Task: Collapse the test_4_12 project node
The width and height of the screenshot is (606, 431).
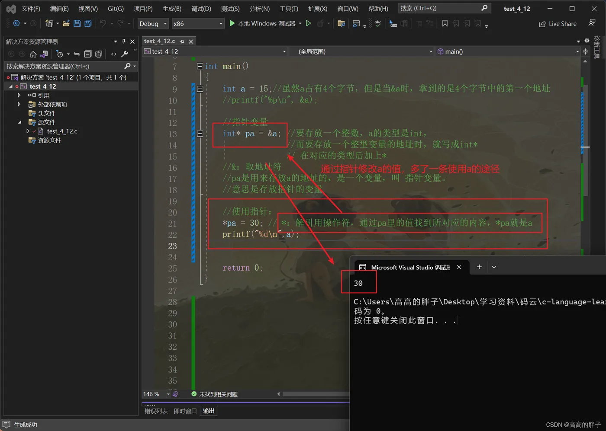Action: tap(11, 86)
